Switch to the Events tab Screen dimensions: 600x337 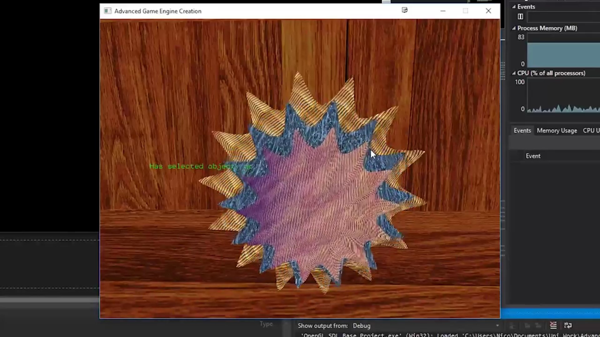[522, 130]
